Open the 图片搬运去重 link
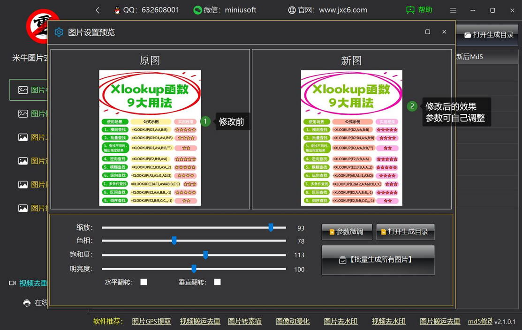This screenshot has height=330, width=522. (440, 322)
